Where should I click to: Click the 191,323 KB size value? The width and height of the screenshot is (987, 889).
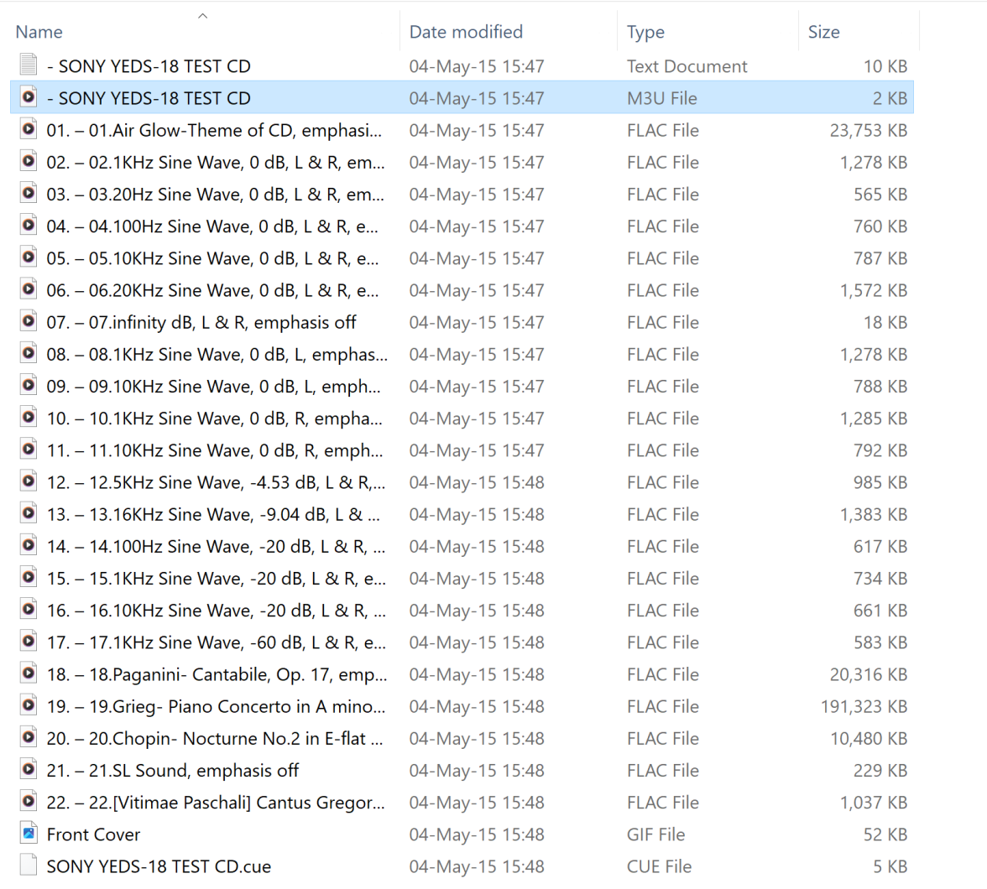point(864,706)
